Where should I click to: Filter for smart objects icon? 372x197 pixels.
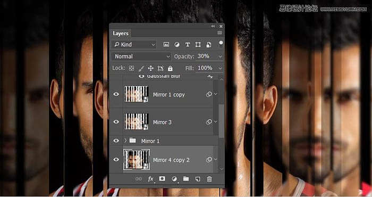(x=208, y=44)
